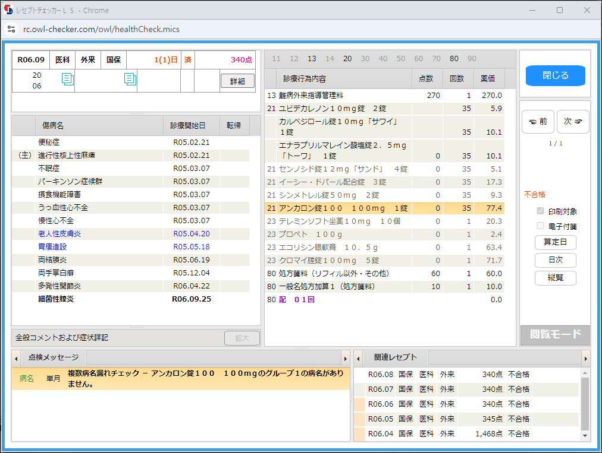The image size is (602, 453).
Task: Click the 関連レセプト scrollbar down arrow
Action: coord(585,436)
